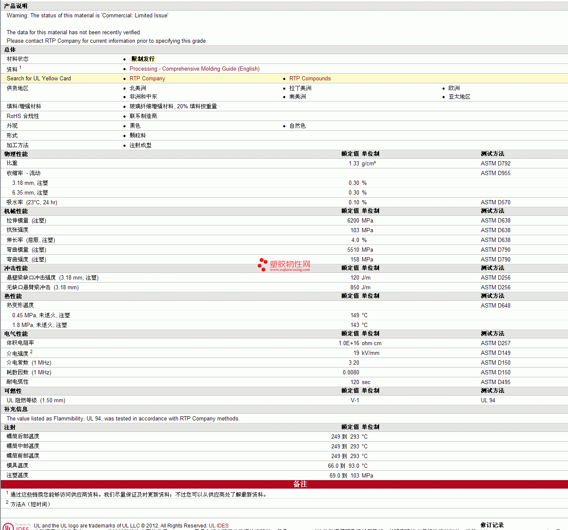This screenshot has height=530, width=568.
Task: Click the ASTM D570 test method
Action: (495, 202)
